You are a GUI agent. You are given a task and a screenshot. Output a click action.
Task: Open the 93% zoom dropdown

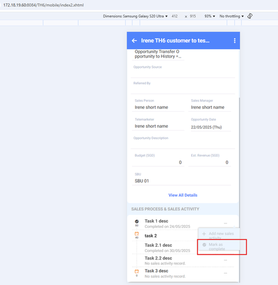point(209,17)
